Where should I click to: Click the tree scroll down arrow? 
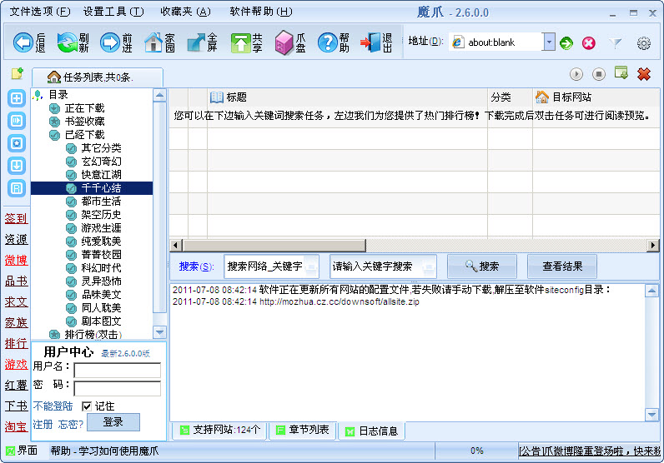coord(159,332)
